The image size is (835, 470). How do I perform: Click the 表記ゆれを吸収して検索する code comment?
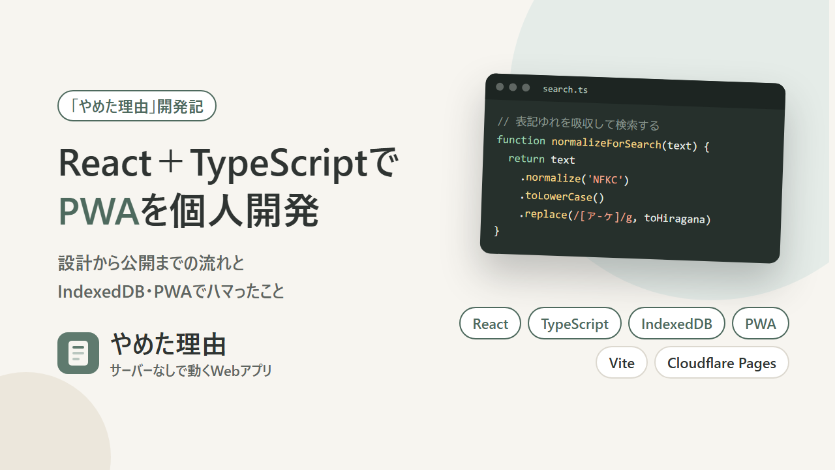coord(579,123)
